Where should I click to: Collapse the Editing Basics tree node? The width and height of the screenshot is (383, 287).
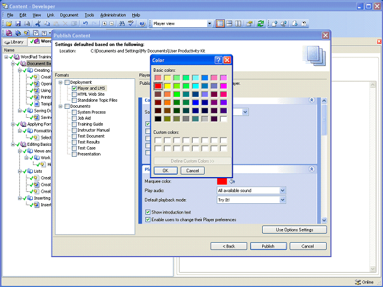(x=13, y=145)
